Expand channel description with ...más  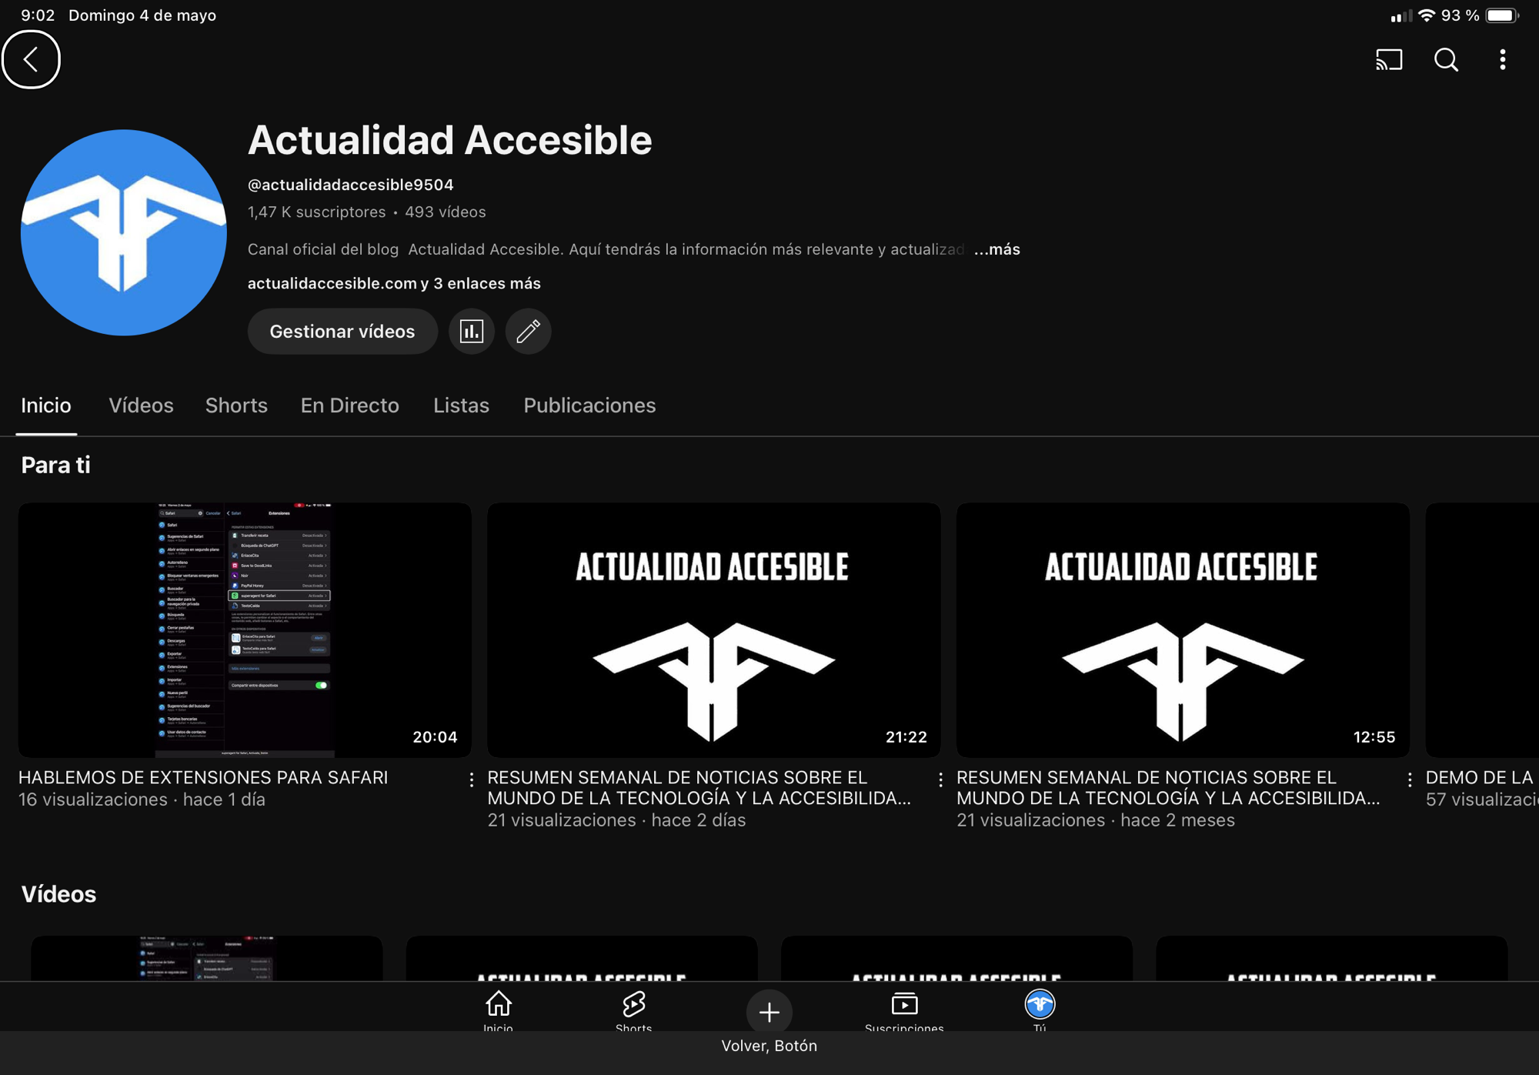point(997,249)
